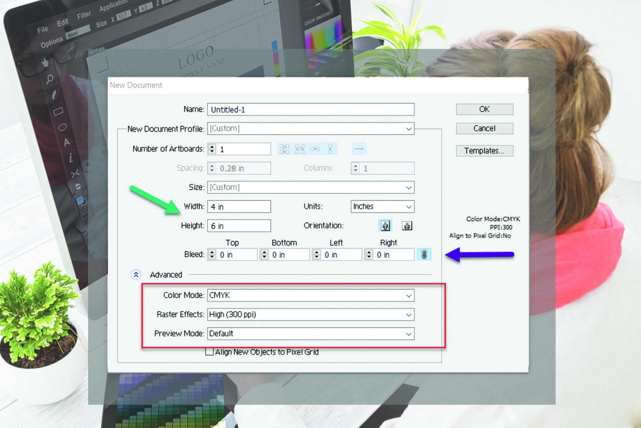The width and height of the screenshot is (641, 428).
Task: Click the Templates... button
Action: pyautogui.click(x=484, y=151)
